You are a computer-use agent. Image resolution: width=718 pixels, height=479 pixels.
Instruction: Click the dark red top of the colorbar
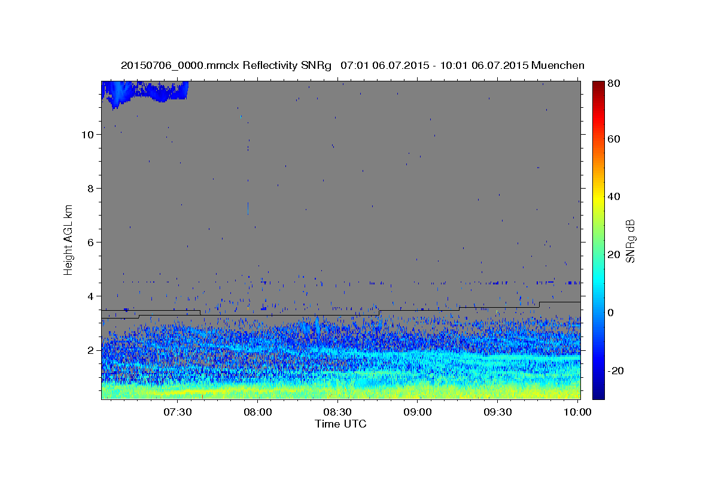click(598, 85)
